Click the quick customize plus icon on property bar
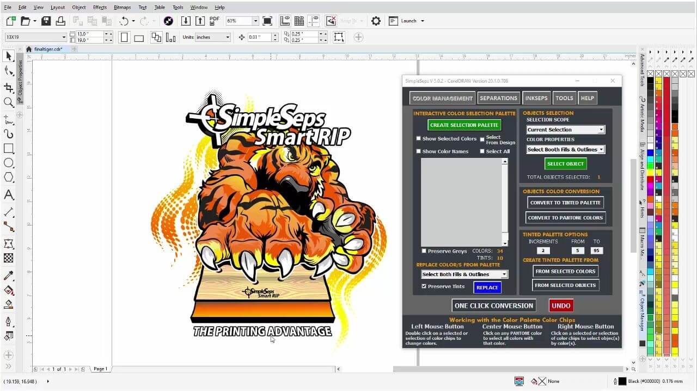This screenshot has height=391, width=697. (x=358, y=37)
